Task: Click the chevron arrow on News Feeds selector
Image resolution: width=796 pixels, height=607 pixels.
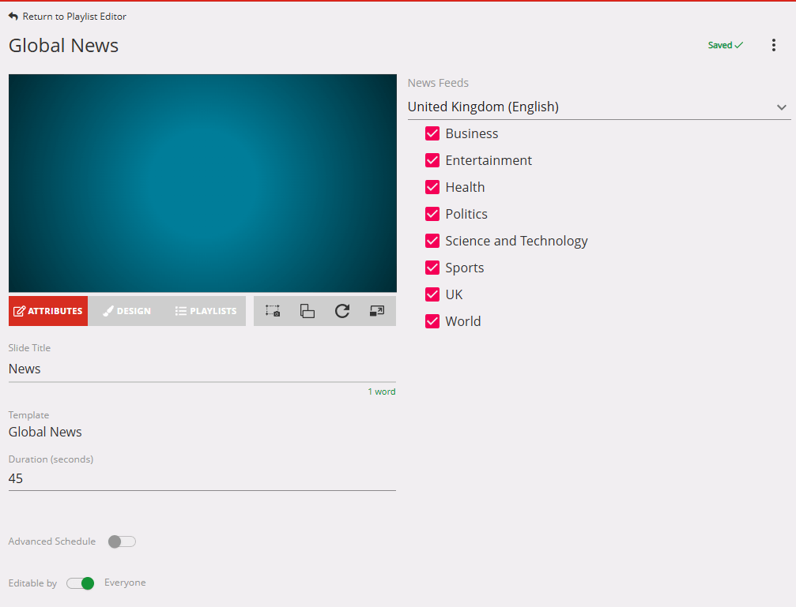Action: (x=781, y=107)
